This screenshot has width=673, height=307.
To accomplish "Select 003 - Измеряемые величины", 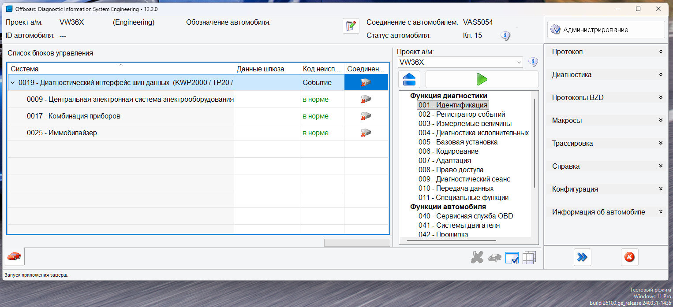I will point(465,123).
